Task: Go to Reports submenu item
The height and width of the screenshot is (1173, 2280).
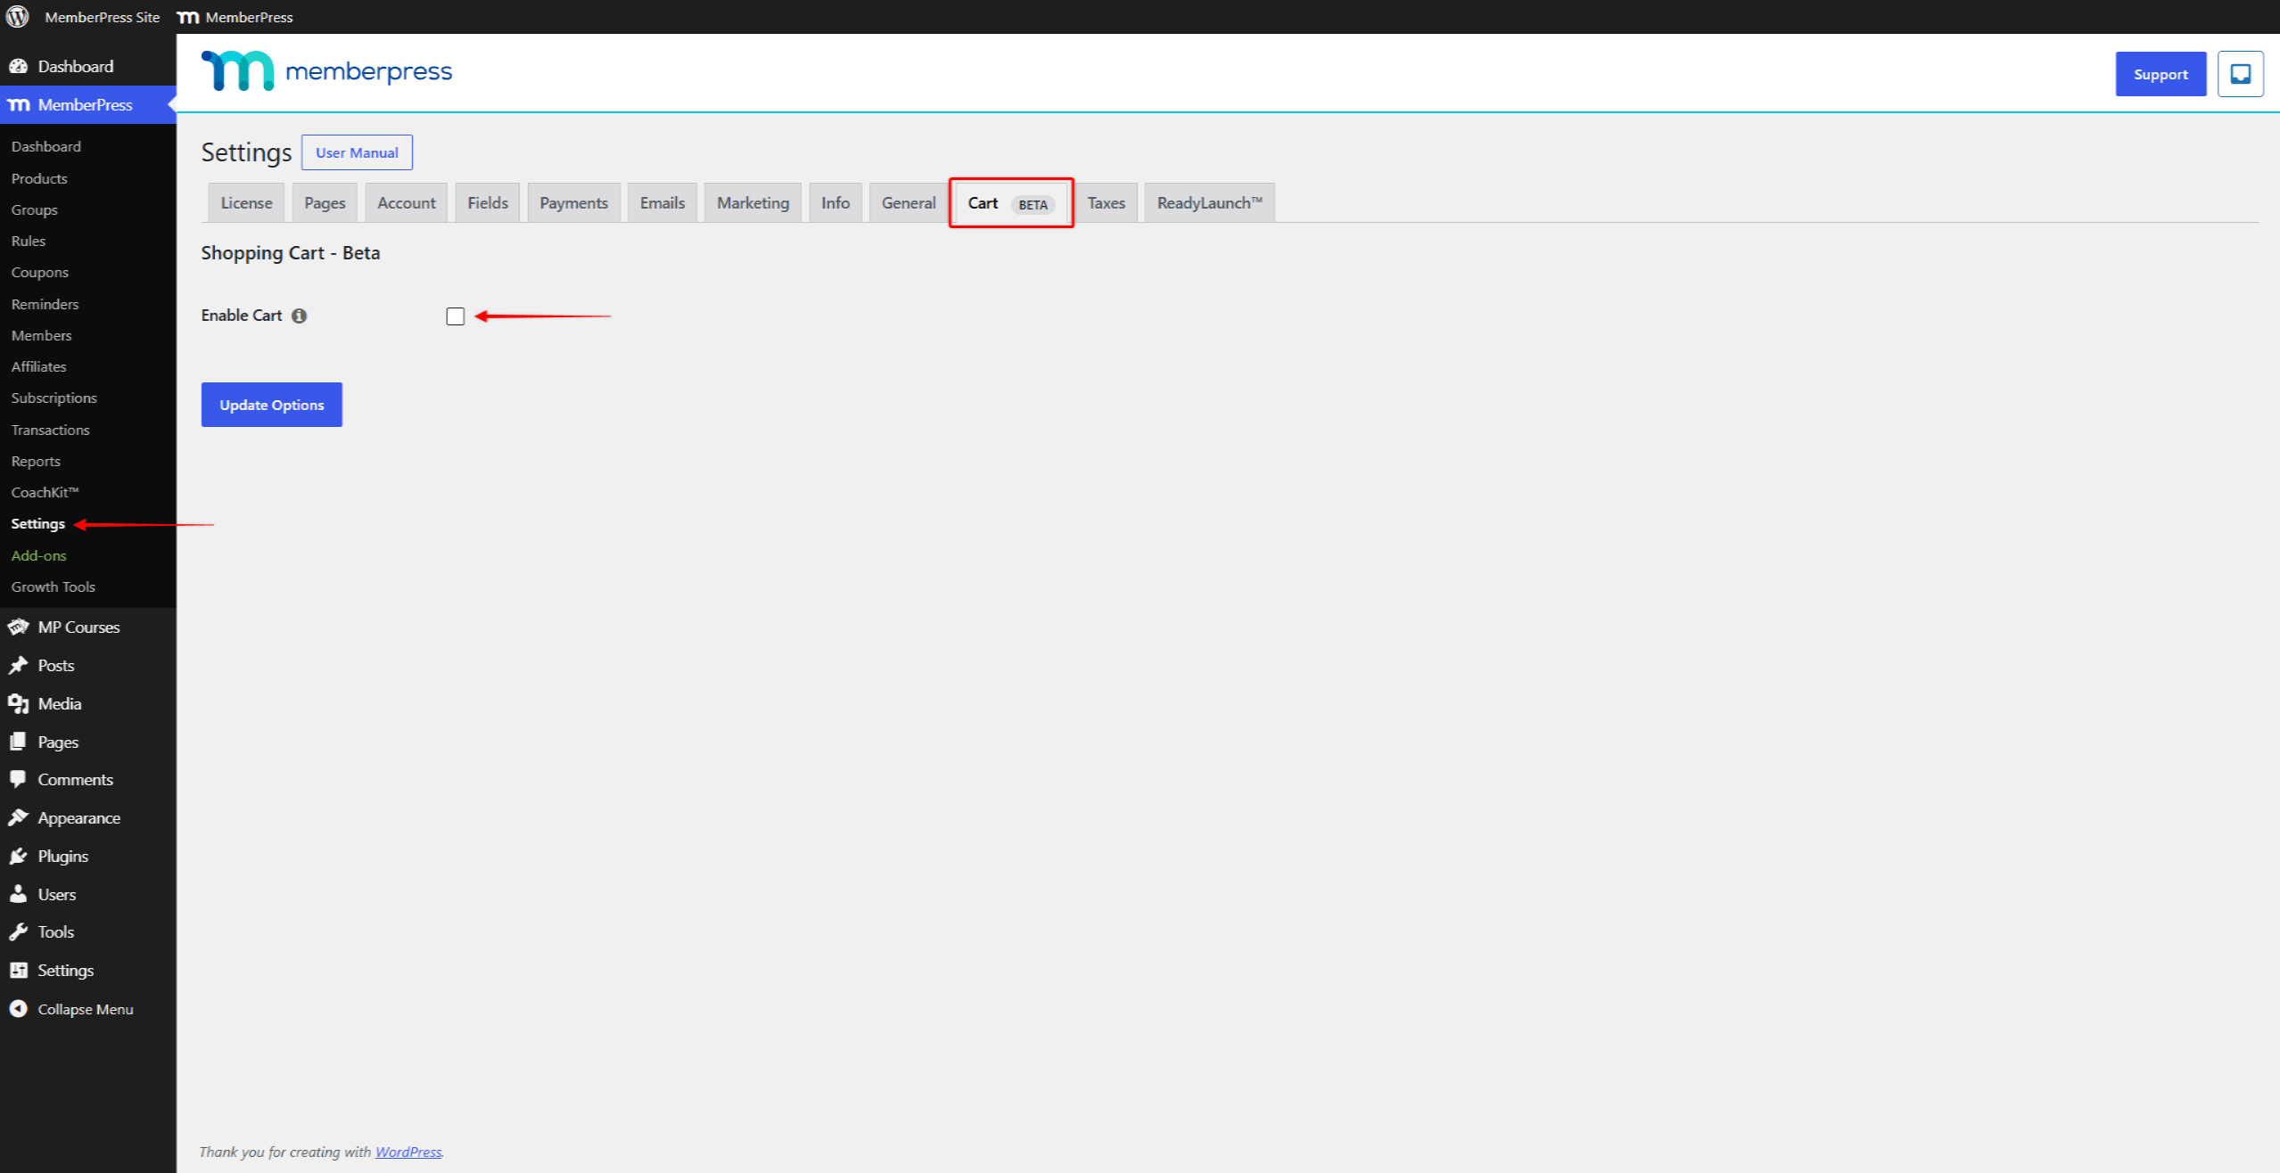Action: [x=36, y=461]
